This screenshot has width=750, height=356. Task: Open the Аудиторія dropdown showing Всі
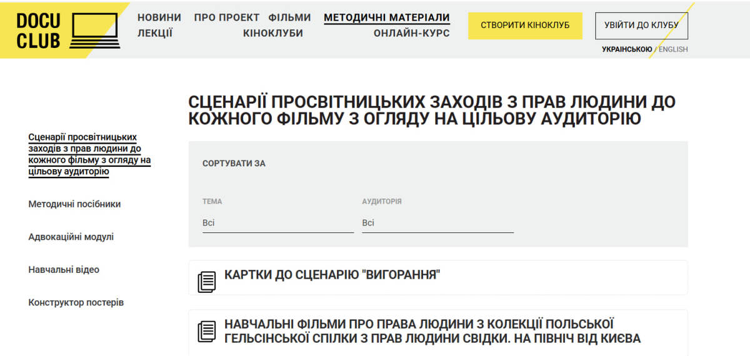click(437, 223)
